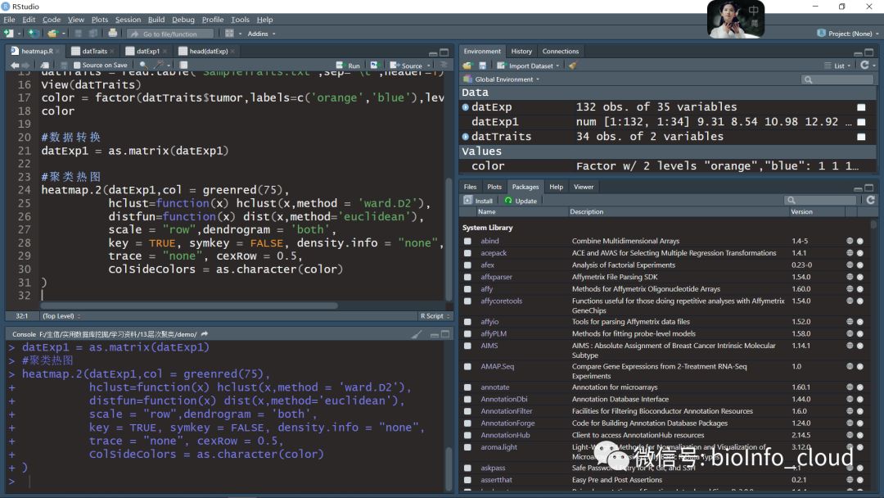The width and height of the screenshot is (884, 498).
Task: Browse abind package on the web
Action: (x=850, y=241)
